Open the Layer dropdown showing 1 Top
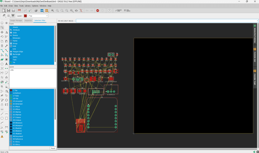This screenshot has height=153, width=259. click(x=36, y=16)
